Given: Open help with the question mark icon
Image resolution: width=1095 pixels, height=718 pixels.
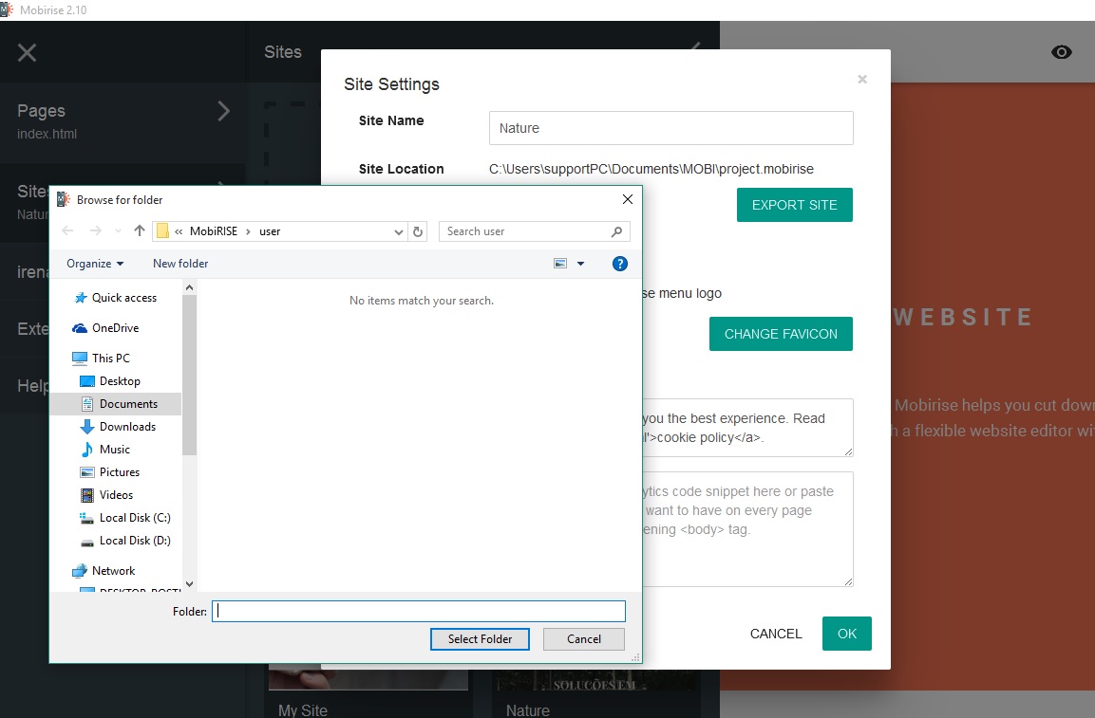Looking at the screenshot, I should (x=620, y=264).
